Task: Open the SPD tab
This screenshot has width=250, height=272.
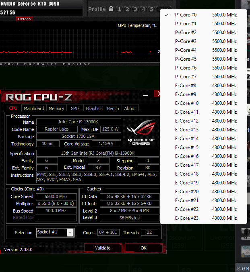Action: pos(75,108)
